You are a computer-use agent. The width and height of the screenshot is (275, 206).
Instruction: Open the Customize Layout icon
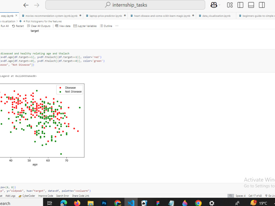pos(230,5)
